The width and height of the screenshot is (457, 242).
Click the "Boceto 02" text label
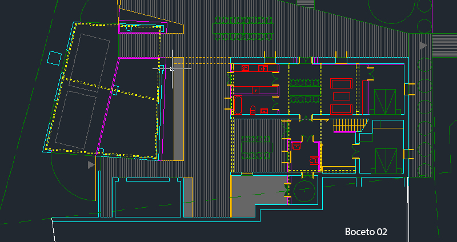tap(366, 232)
